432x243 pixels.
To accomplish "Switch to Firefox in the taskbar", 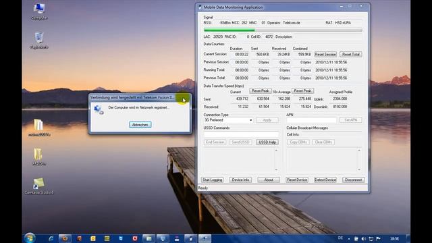I will pos(65,238).
